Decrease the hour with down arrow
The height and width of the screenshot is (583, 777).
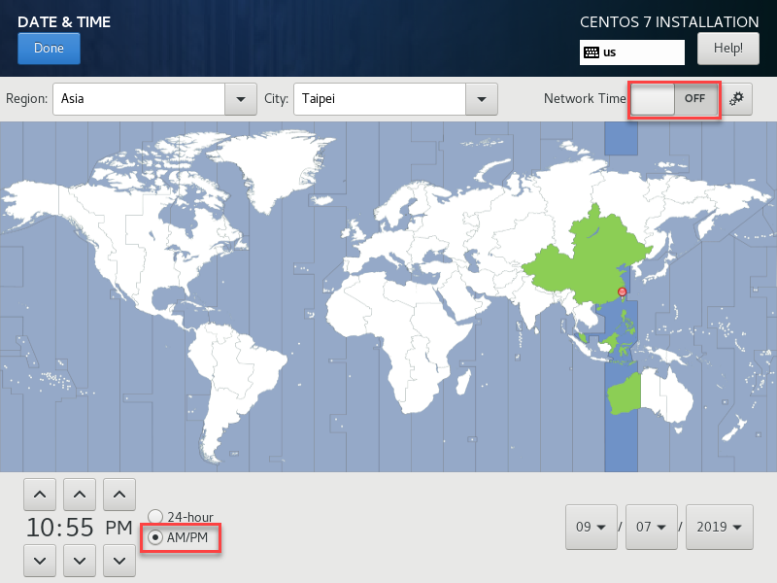(x=40, y=561)
